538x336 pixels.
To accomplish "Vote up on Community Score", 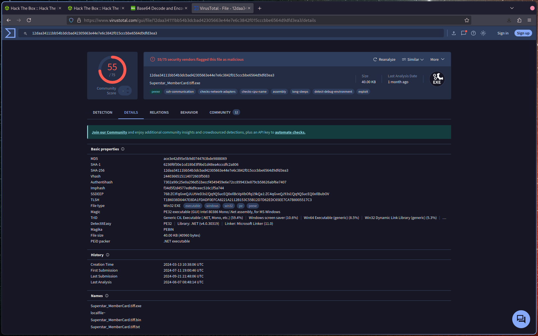I will (128, 88).
